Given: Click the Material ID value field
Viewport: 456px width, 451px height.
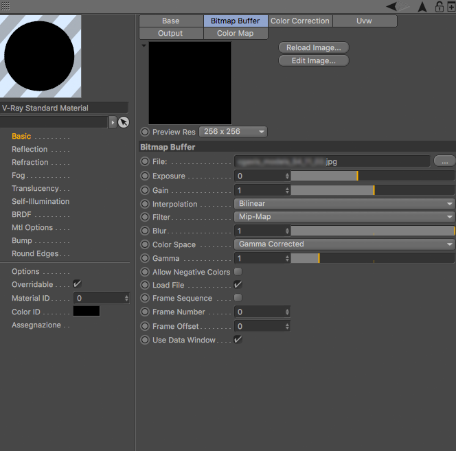Looking at the screenshot, I should (x=101, y=298).
